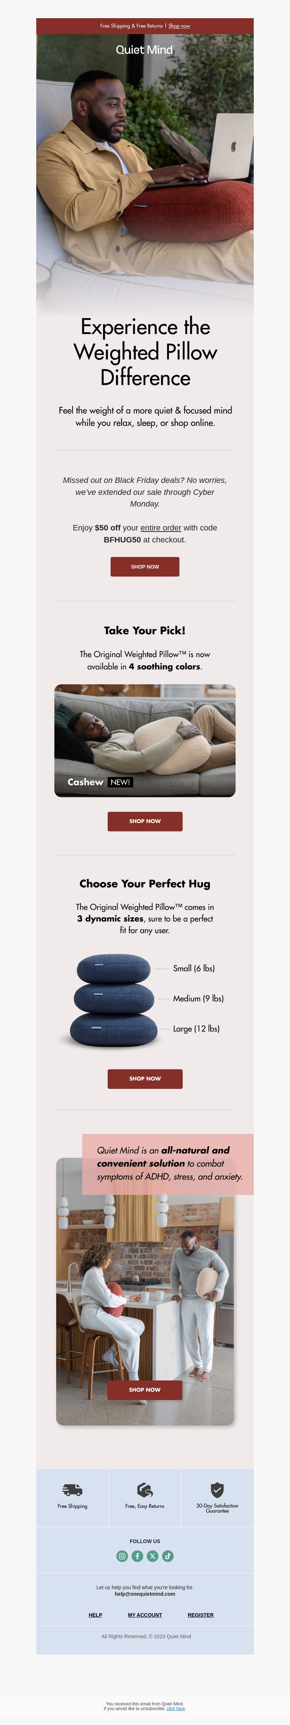290x1725 pixels.
Task: Open the HELP footer link
Action: pyautogui.click(x=96, y=1615)
